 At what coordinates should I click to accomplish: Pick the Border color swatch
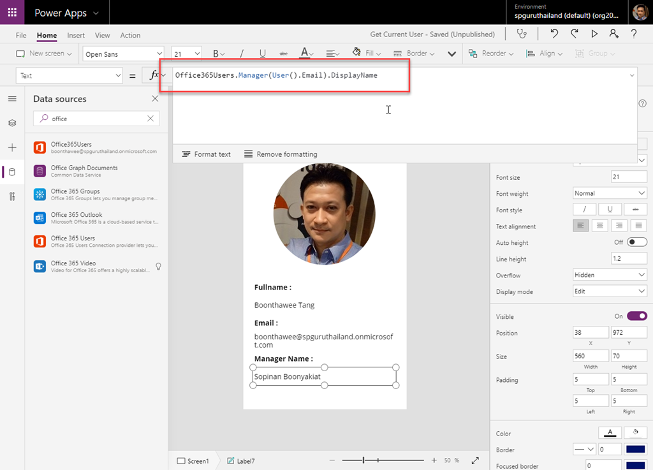pyautogui.click(x=635, y=449)
